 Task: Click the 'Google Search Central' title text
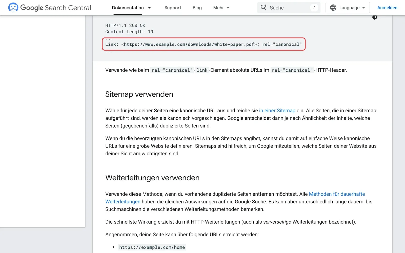click(x=56, y=8)
